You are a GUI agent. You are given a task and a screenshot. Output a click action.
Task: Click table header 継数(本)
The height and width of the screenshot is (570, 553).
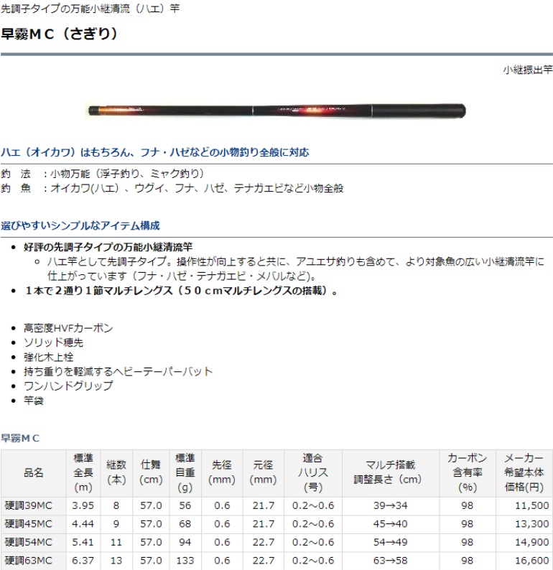tap(116, 472)
